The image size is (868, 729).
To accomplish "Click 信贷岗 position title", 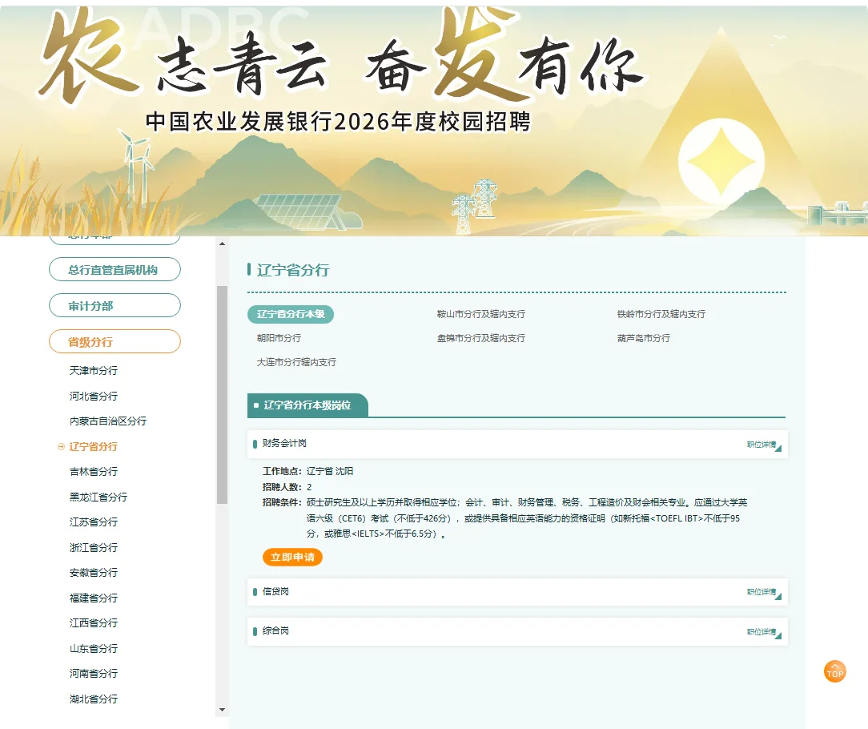I will coord(275,591).
